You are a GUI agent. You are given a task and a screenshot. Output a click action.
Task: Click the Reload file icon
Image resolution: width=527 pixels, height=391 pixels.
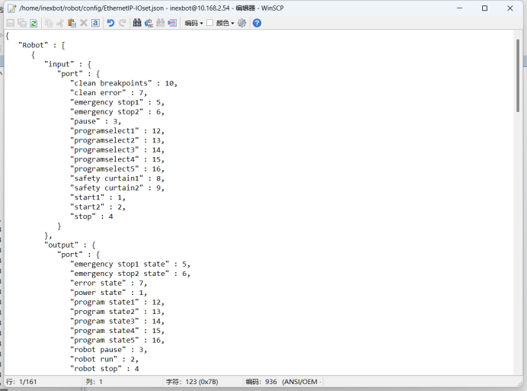[x=34, y=23]
